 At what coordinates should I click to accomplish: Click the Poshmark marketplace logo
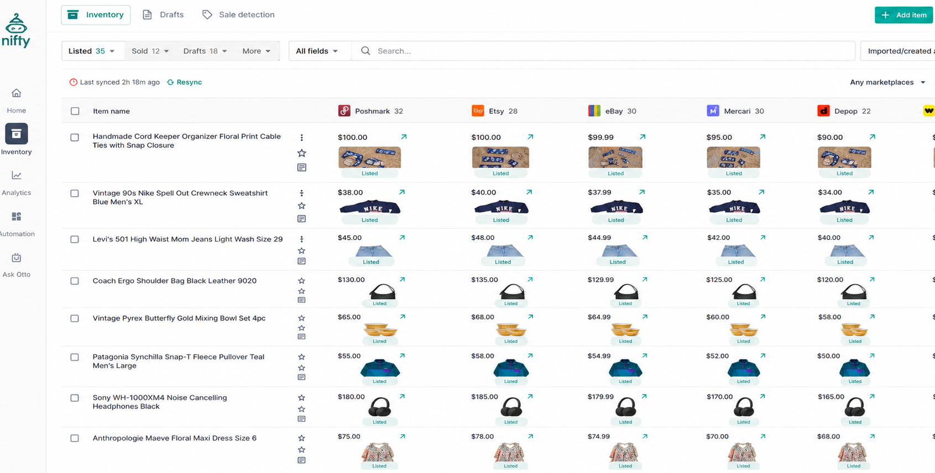coord(344,111)
